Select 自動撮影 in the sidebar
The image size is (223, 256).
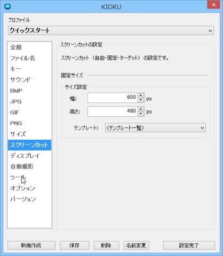pos(29,166)
